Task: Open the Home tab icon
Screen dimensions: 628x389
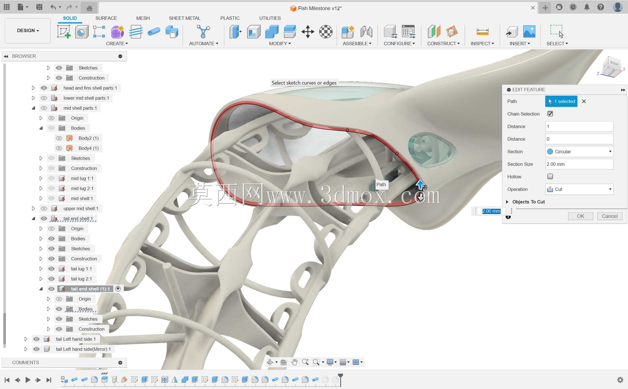Action: click(x=90, y=8)
